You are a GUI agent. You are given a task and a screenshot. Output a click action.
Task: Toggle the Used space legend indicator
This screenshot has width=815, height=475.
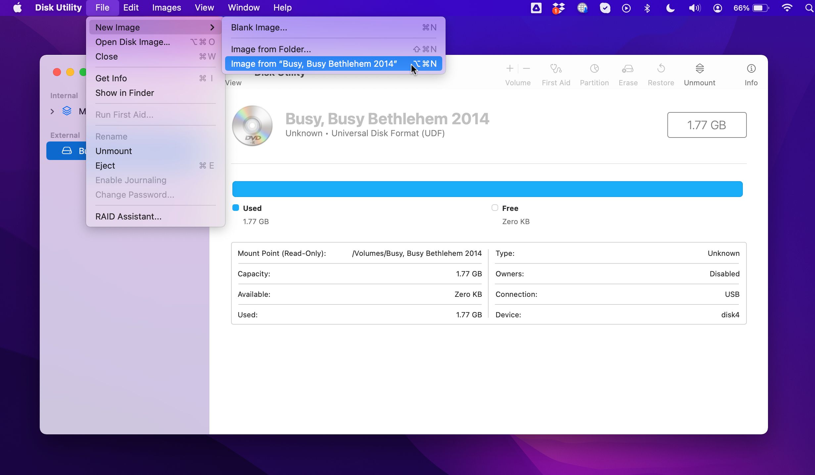(x=236, y=208)
